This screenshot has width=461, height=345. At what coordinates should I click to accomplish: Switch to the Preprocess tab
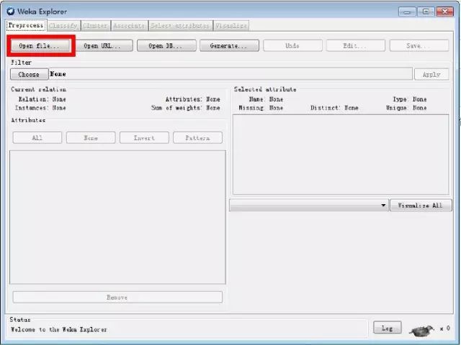(26, 25)
